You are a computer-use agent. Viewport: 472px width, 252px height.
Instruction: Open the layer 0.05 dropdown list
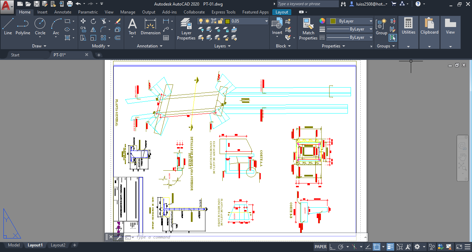click(267, 21)
